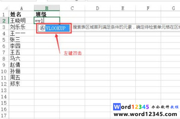
Task: Select VLOOKUP from the autocomplete list
Action: [54, 28]
